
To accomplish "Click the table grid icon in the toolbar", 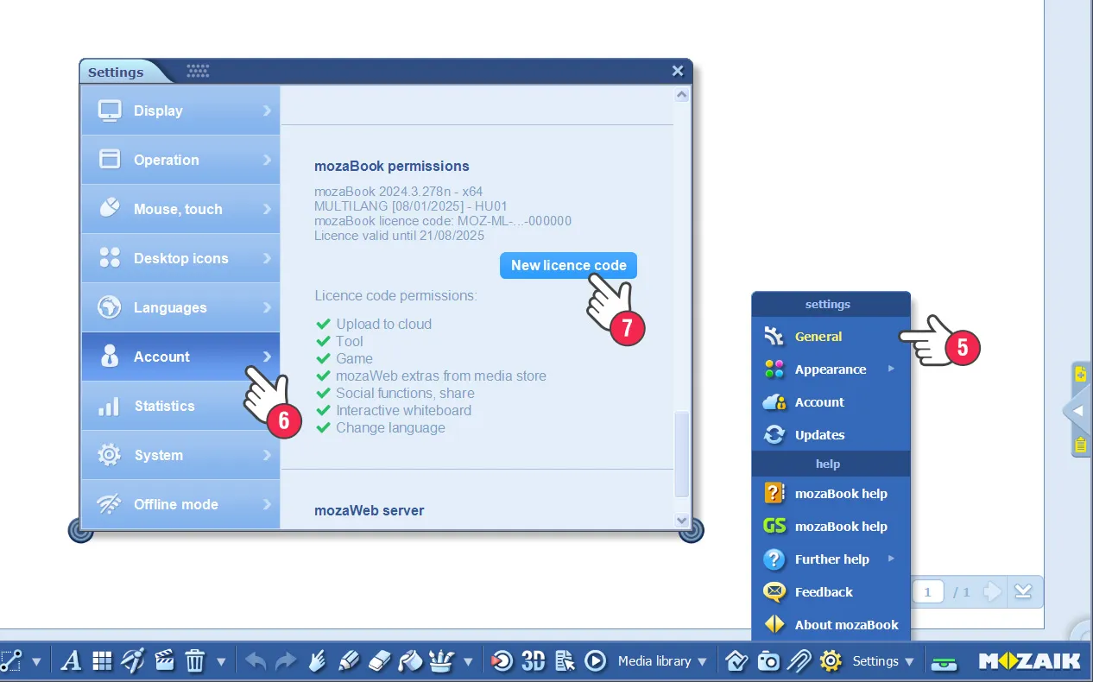I will [102, 661].
